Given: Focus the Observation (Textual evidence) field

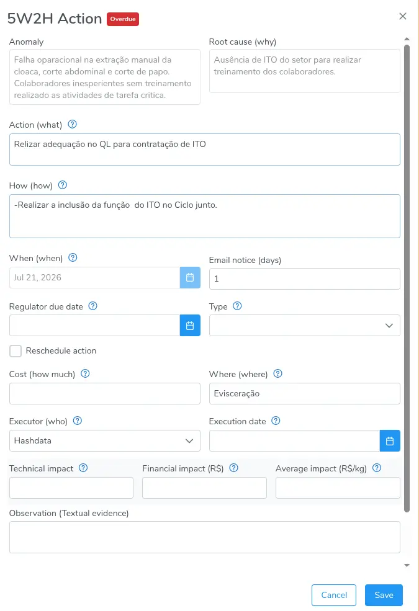Looking at the screenshot, I should click(x=205, y=537).
